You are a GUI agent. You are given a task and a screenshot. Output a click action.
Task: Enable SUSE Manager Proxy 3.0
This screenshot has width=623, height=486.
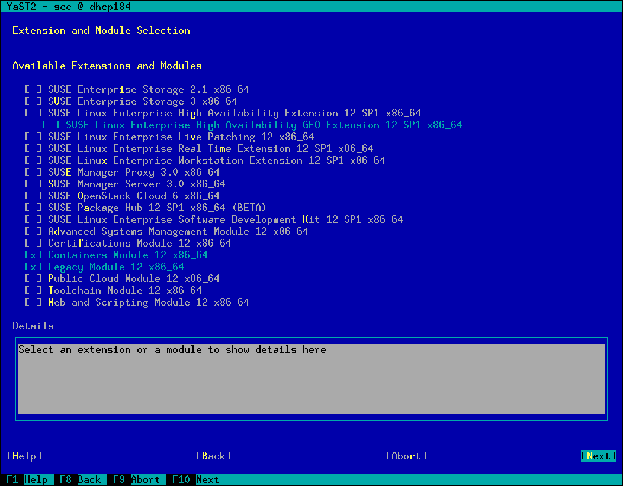point(33,173)
